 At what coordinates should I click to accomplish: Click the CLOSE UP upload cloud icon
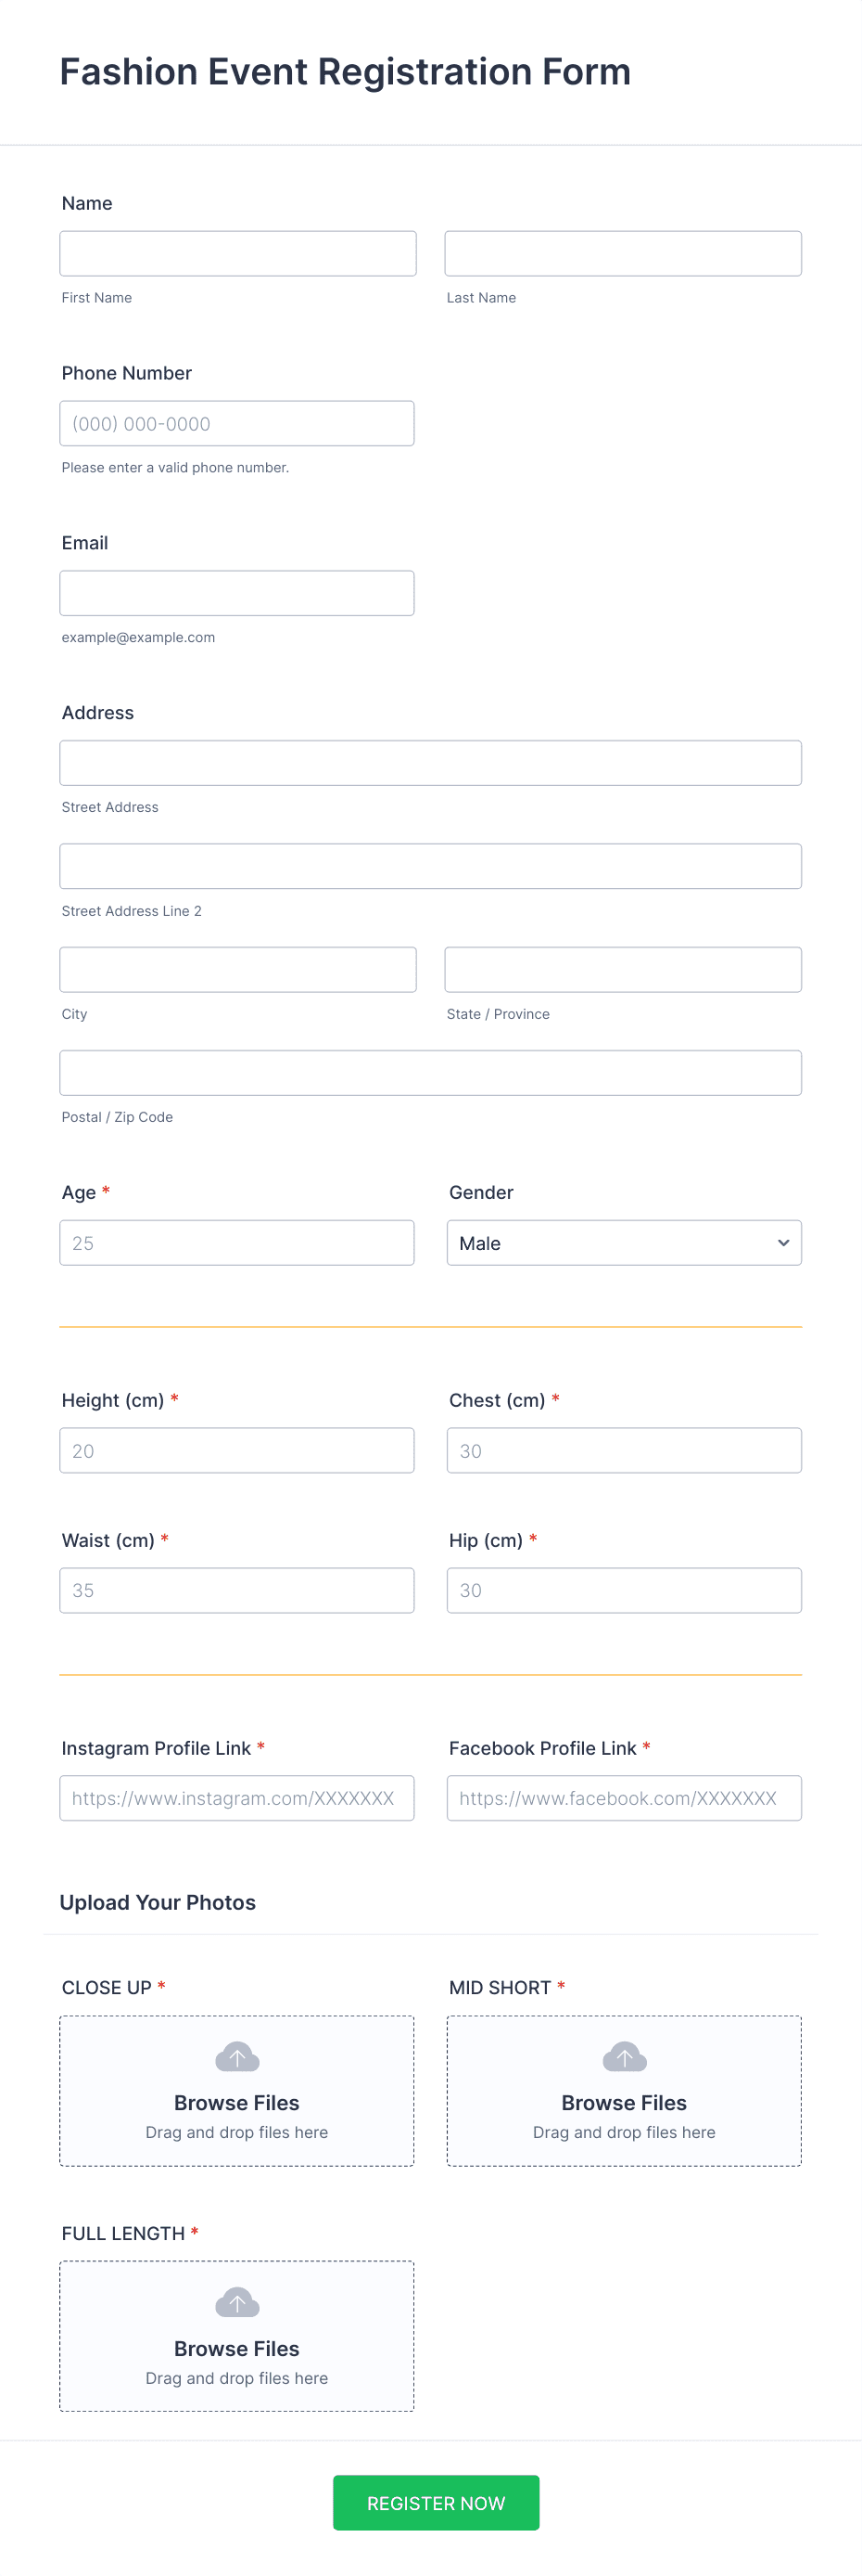(x=236, y=2057)
